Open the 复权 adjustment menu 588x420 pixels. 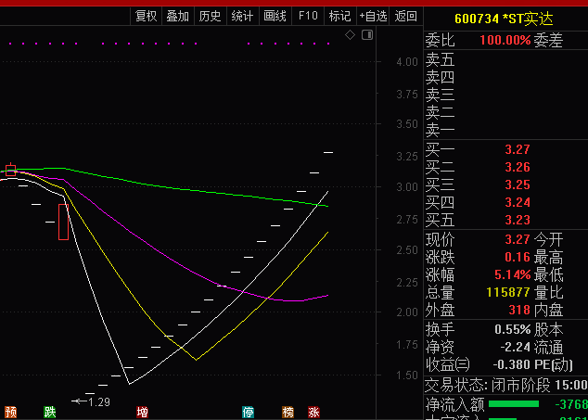tap(146, 16)
